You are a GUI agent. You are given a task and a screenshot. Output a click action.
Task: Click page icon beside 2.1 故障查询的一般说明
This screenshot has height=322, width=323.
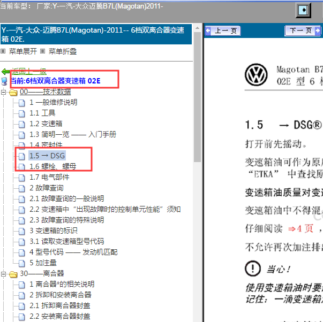(x=22, y=199)
